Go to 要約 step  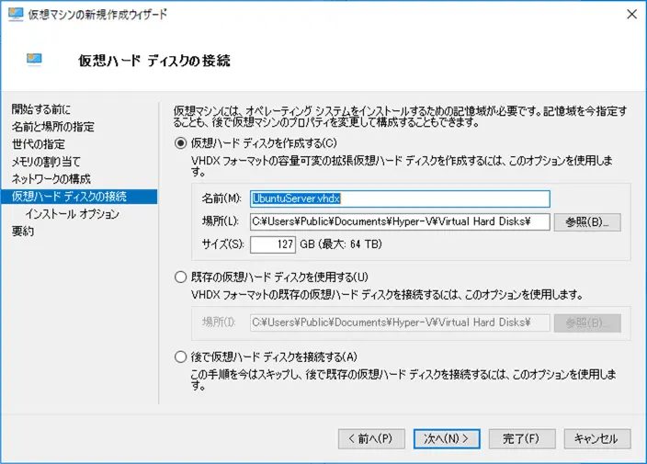23,231
